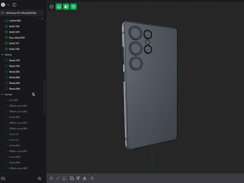Click the outliner vertical scrollbar
This screenshot has height=183, width=244.
pyautogui.click(x=45, y=97)
